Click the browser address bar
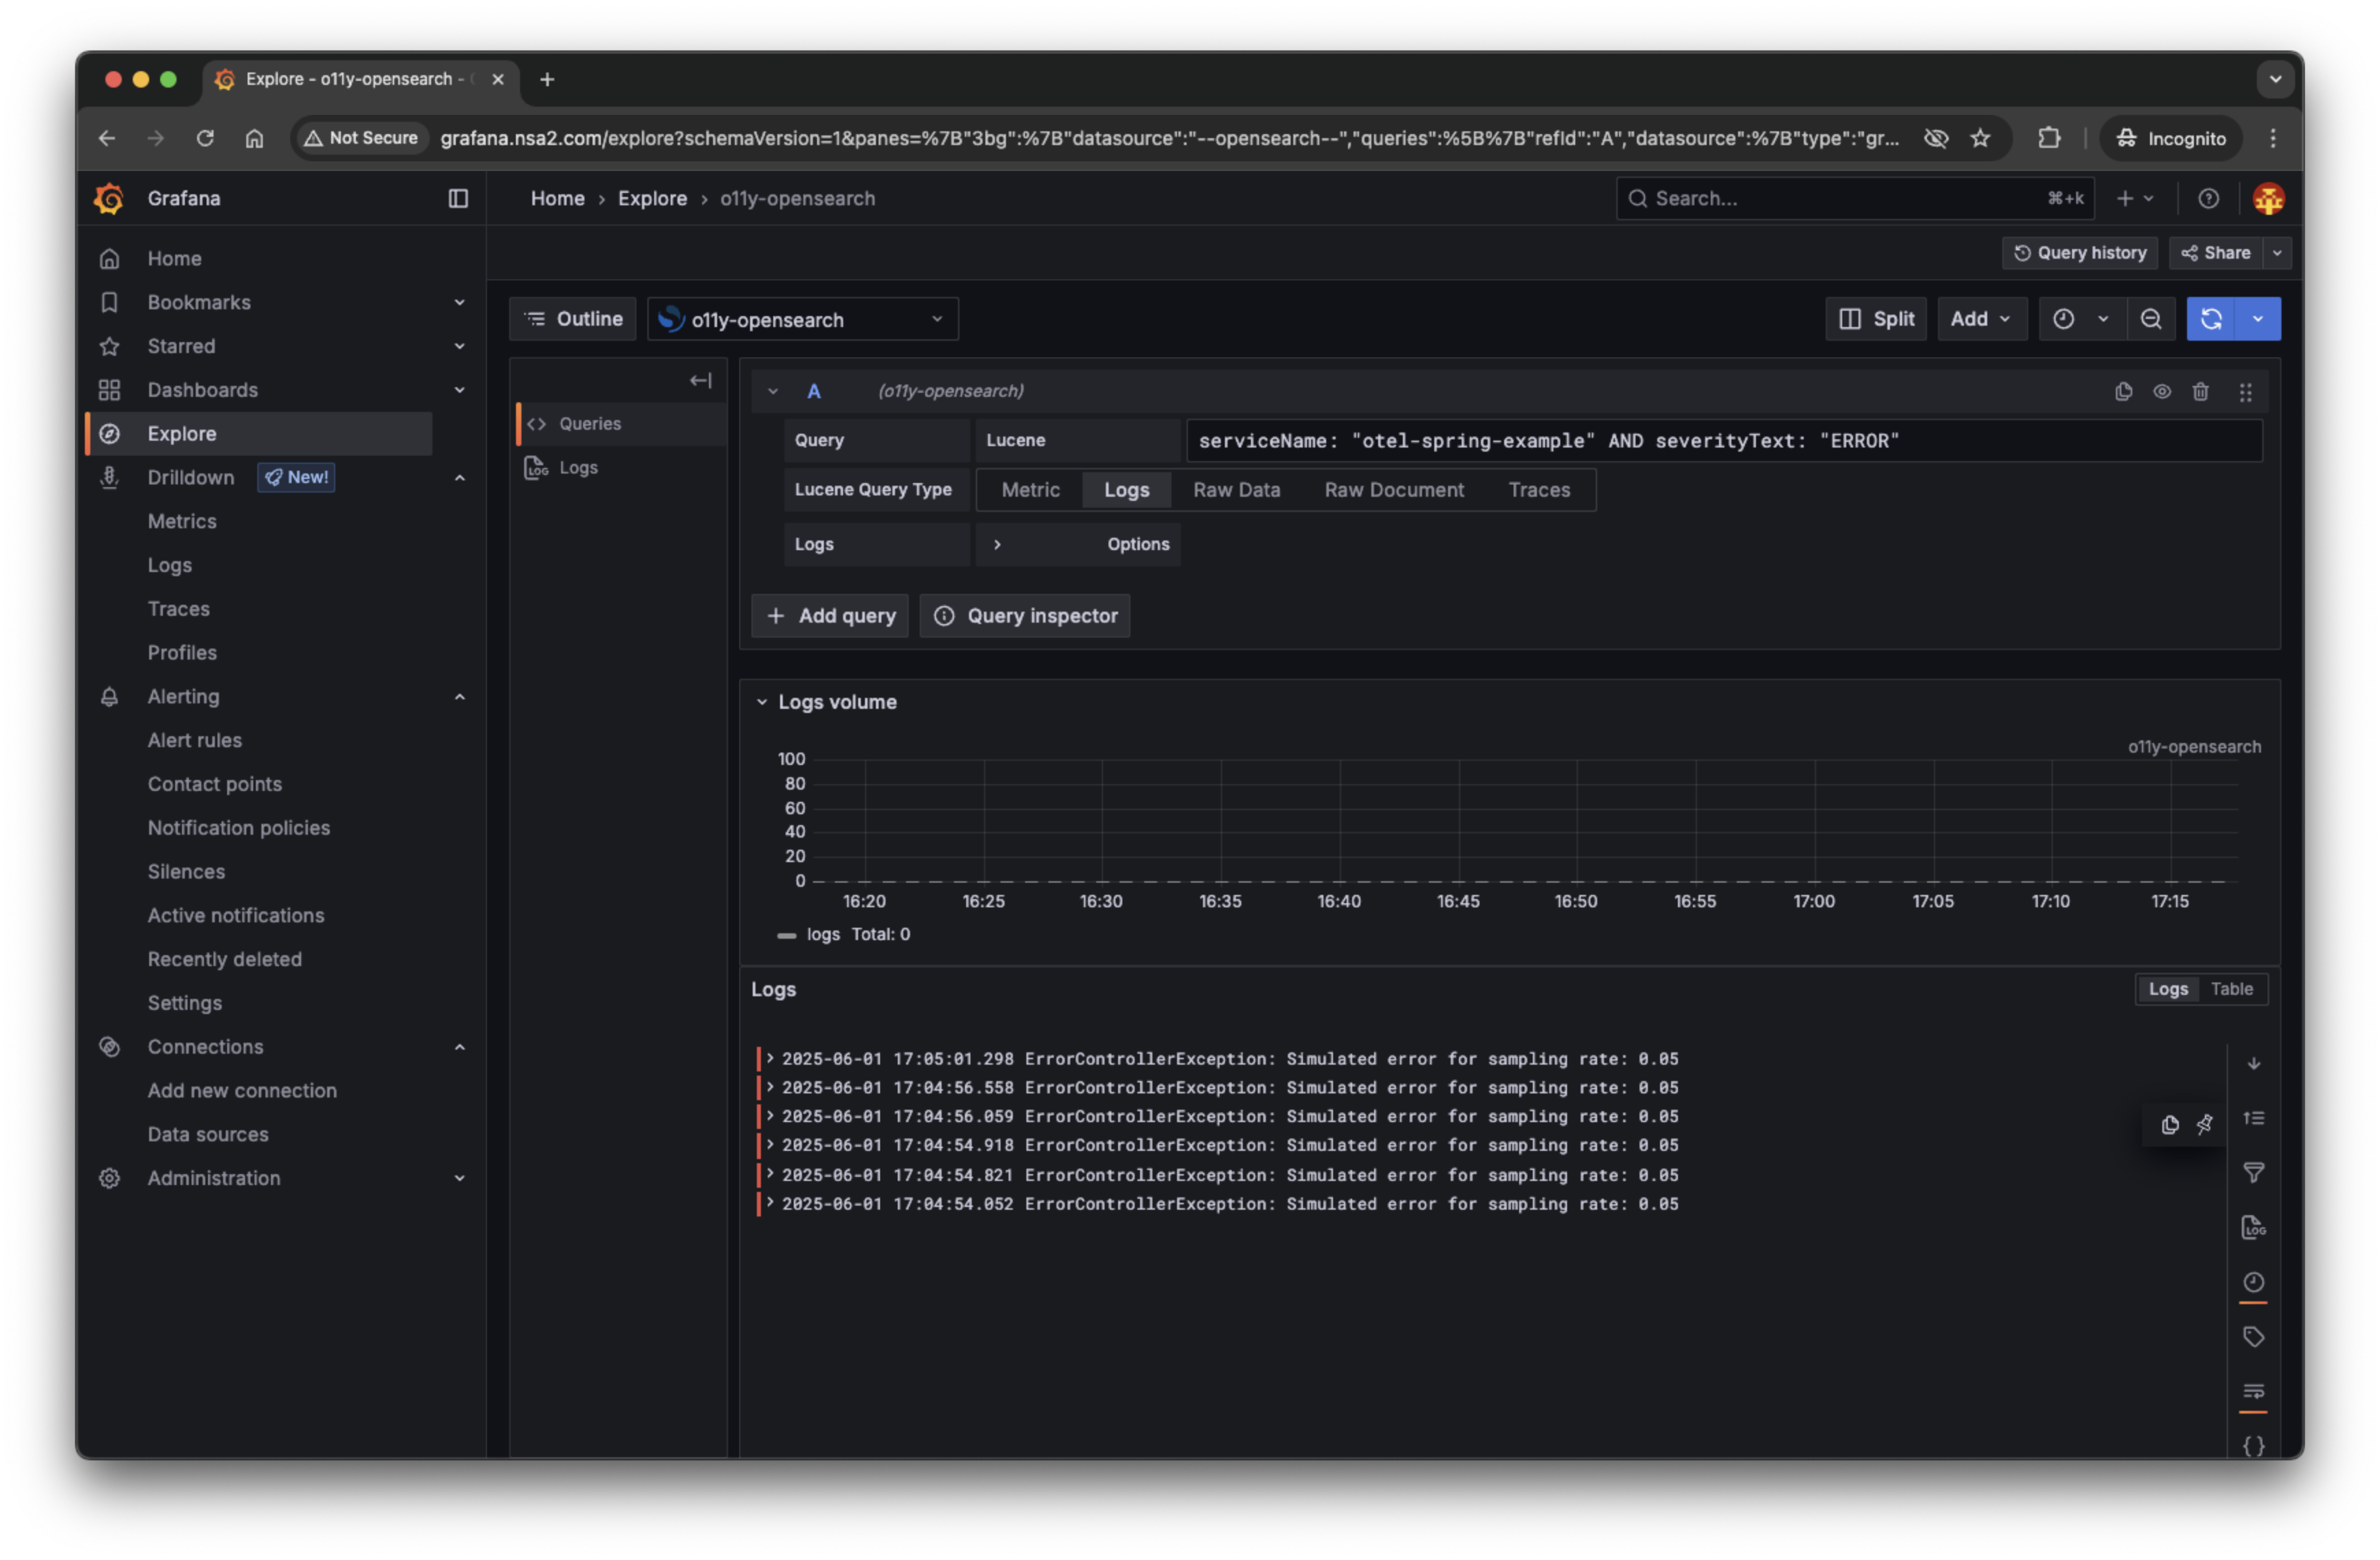The width and height of the screenshot is (2380, 1560). pyautogui.click(x=1168, y=138)
